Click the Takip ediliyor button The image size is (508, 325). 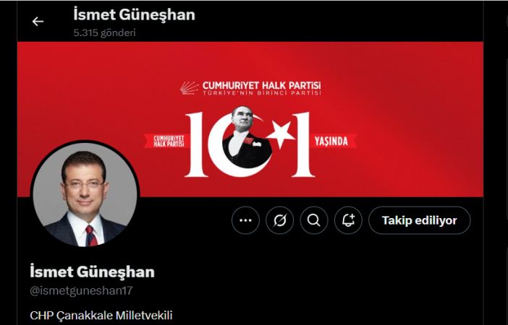coord(420,220)
